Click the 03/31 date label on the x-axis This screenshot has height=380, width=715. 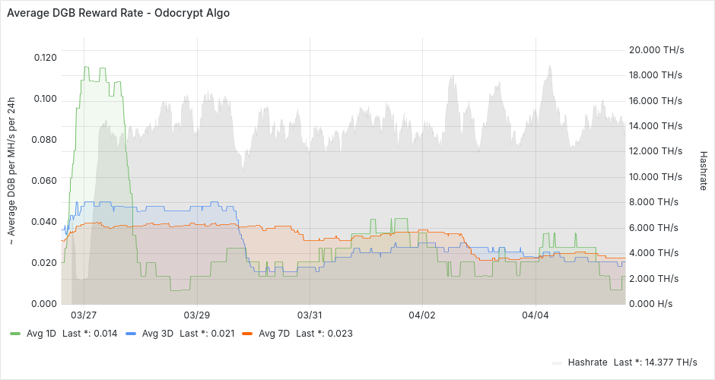pyautogui.click(x=310, y=315)
